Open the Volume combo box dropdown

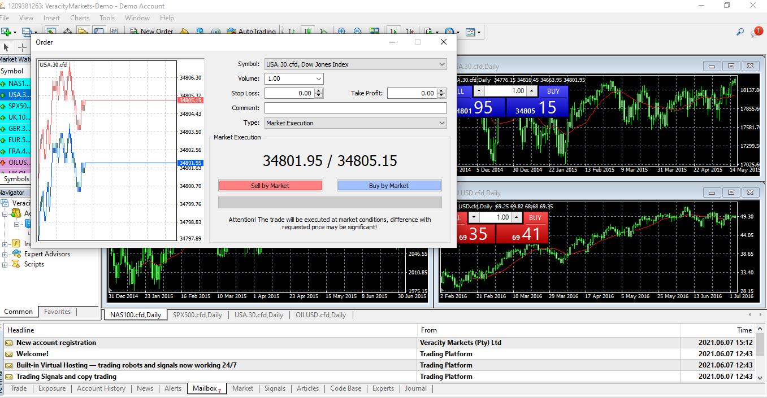(318, 78)
